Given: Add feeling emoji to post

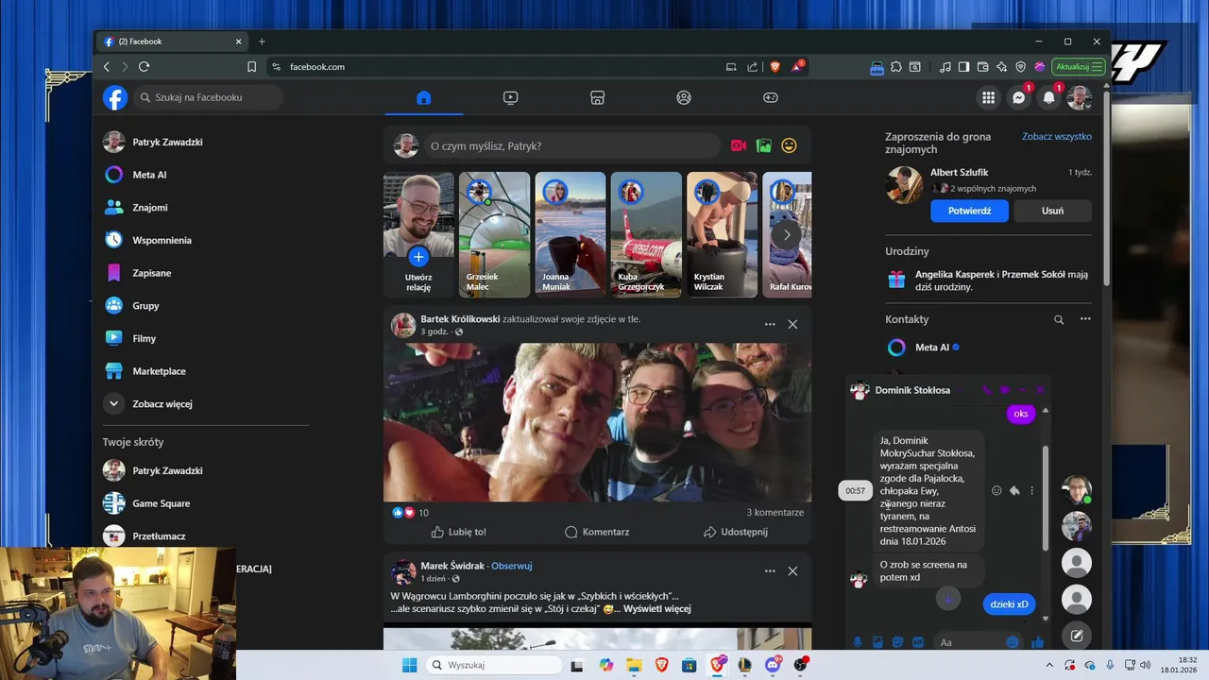Looking at the screenshot, I should pyautogui.click(x=789, y=145).
